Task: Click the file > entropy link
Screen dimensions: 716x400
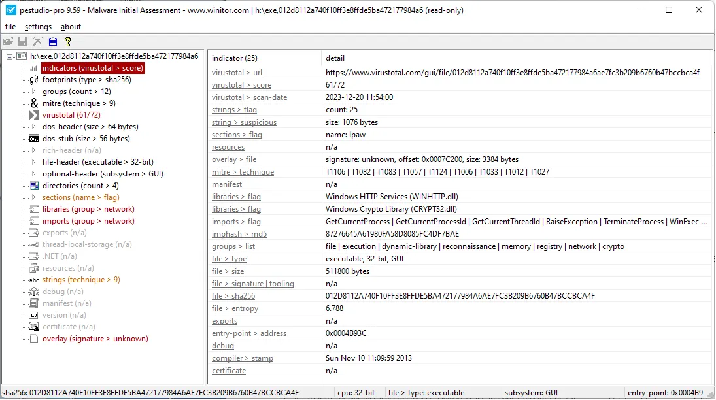Action: [x=235, y=308]
